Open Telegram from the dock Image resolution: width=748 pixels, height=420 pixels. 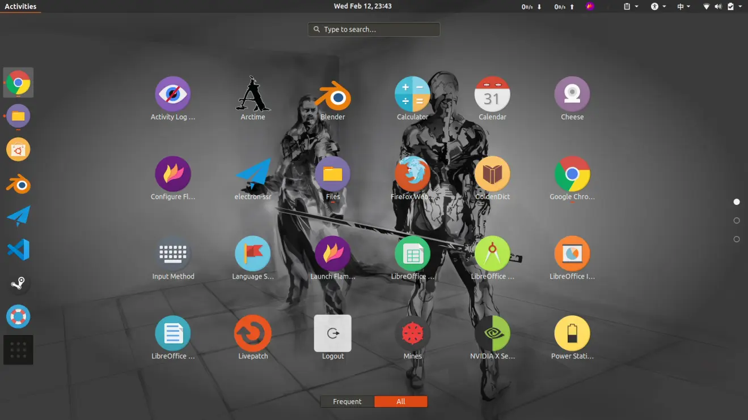tap(18, 216)
